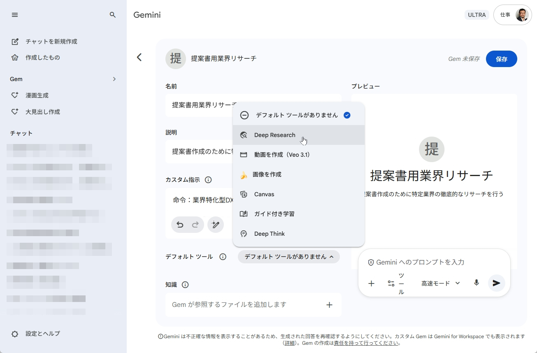The image size is (537, 353).
Task: Click the magic pencil rewrite icon
Action: (x=215, y=225)
